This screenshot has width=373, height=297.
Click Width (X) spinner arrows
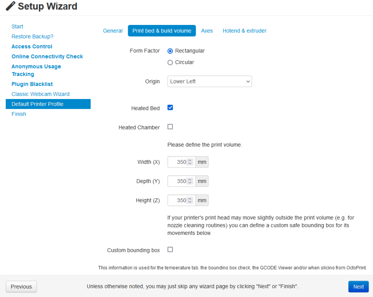[x=190, y=162]
